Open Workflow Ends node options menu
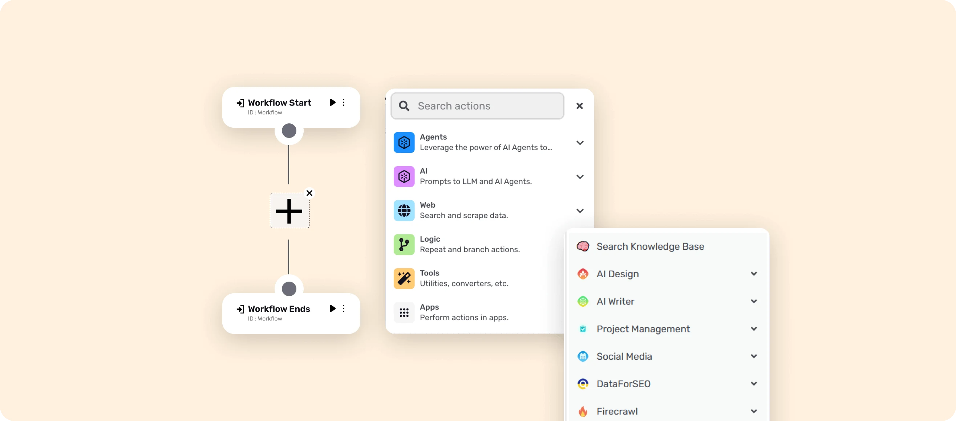Screen dimensions: 956x421 pos(344,308)
